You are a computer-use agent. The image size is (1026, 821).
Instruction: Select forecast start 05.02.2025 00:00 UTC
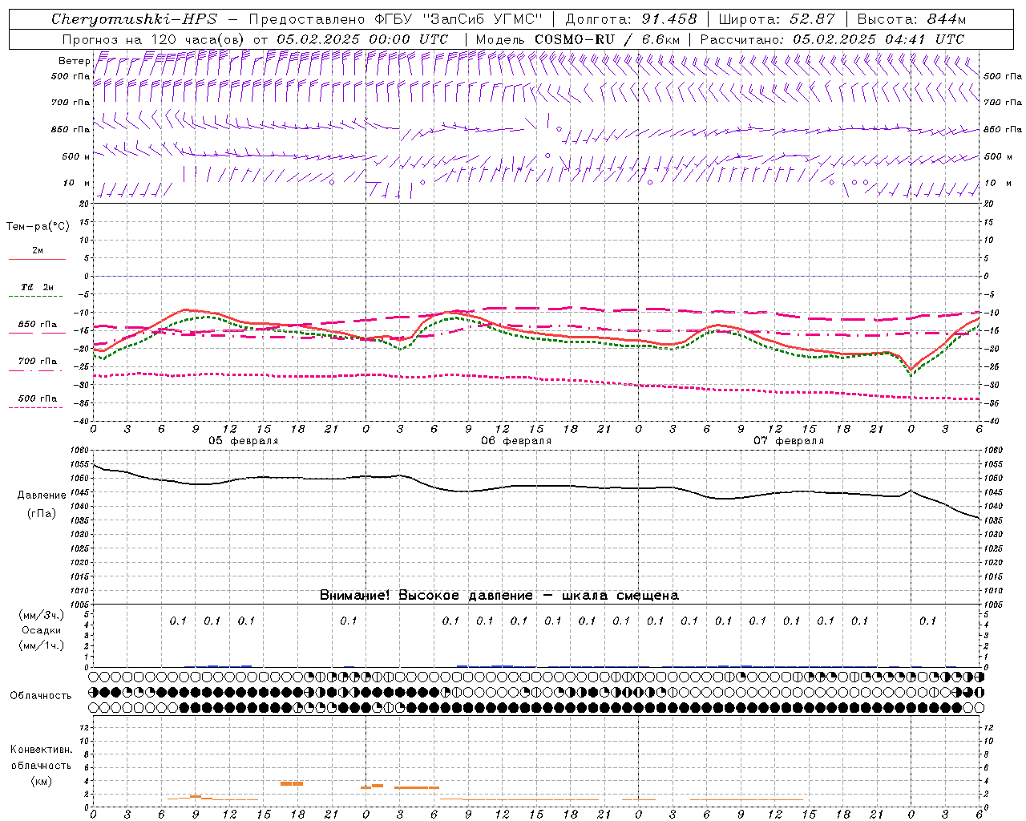point(362,39)
